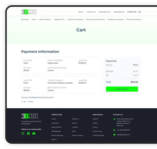The width and height of the screenshot is (157, 149).
Task: Click the location pin icon in Contact Us
Action: point(114,119)
